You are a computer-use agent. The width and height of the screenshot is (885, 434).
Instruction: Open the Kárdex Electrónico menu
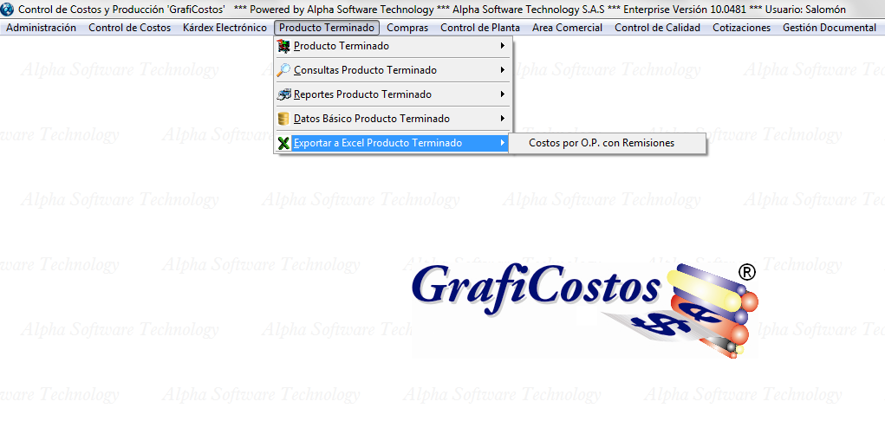(x=225, y=28)
